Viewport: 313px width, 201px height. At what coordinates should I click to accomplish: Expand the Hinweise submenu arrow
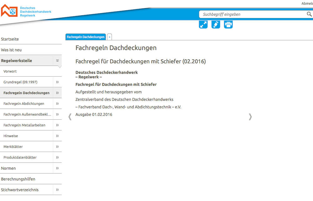(58, 136)
